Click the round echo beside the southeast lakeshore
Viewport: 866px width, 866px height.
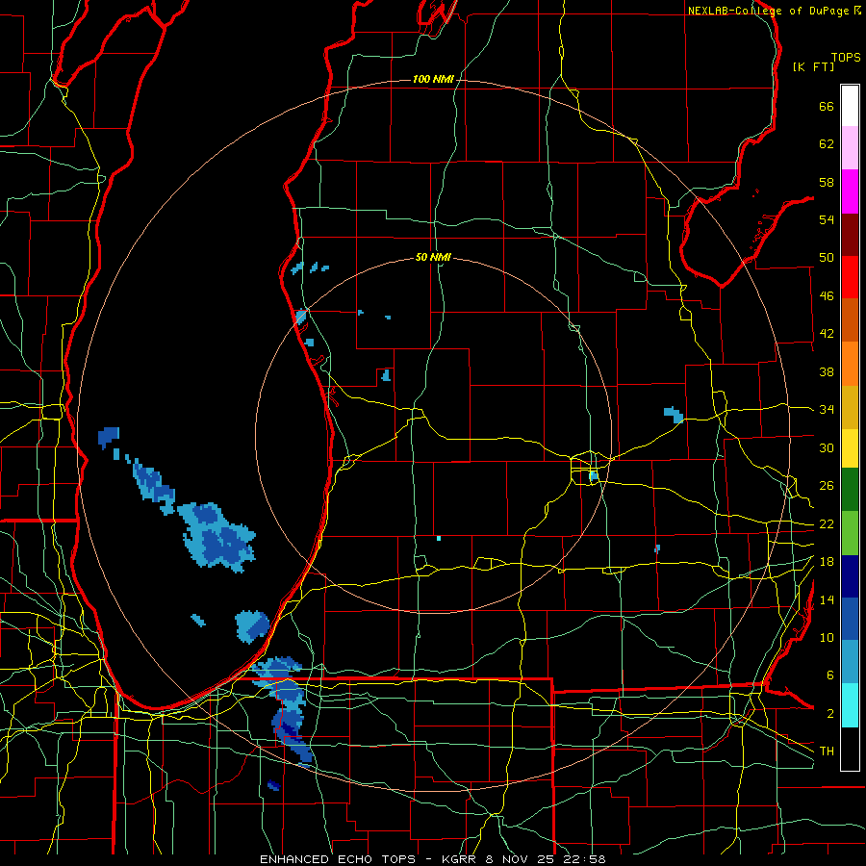(252, 626)
